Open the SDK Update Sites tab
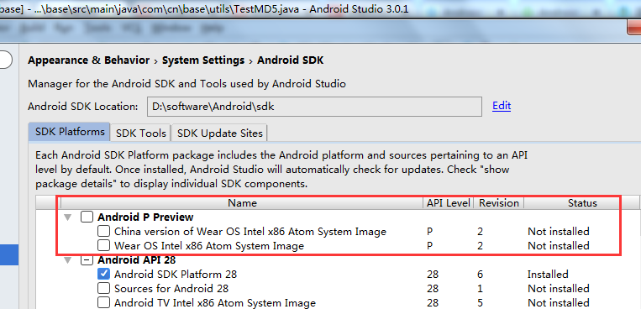The width and height of the screenshot is (641, 309). [219, 134]
